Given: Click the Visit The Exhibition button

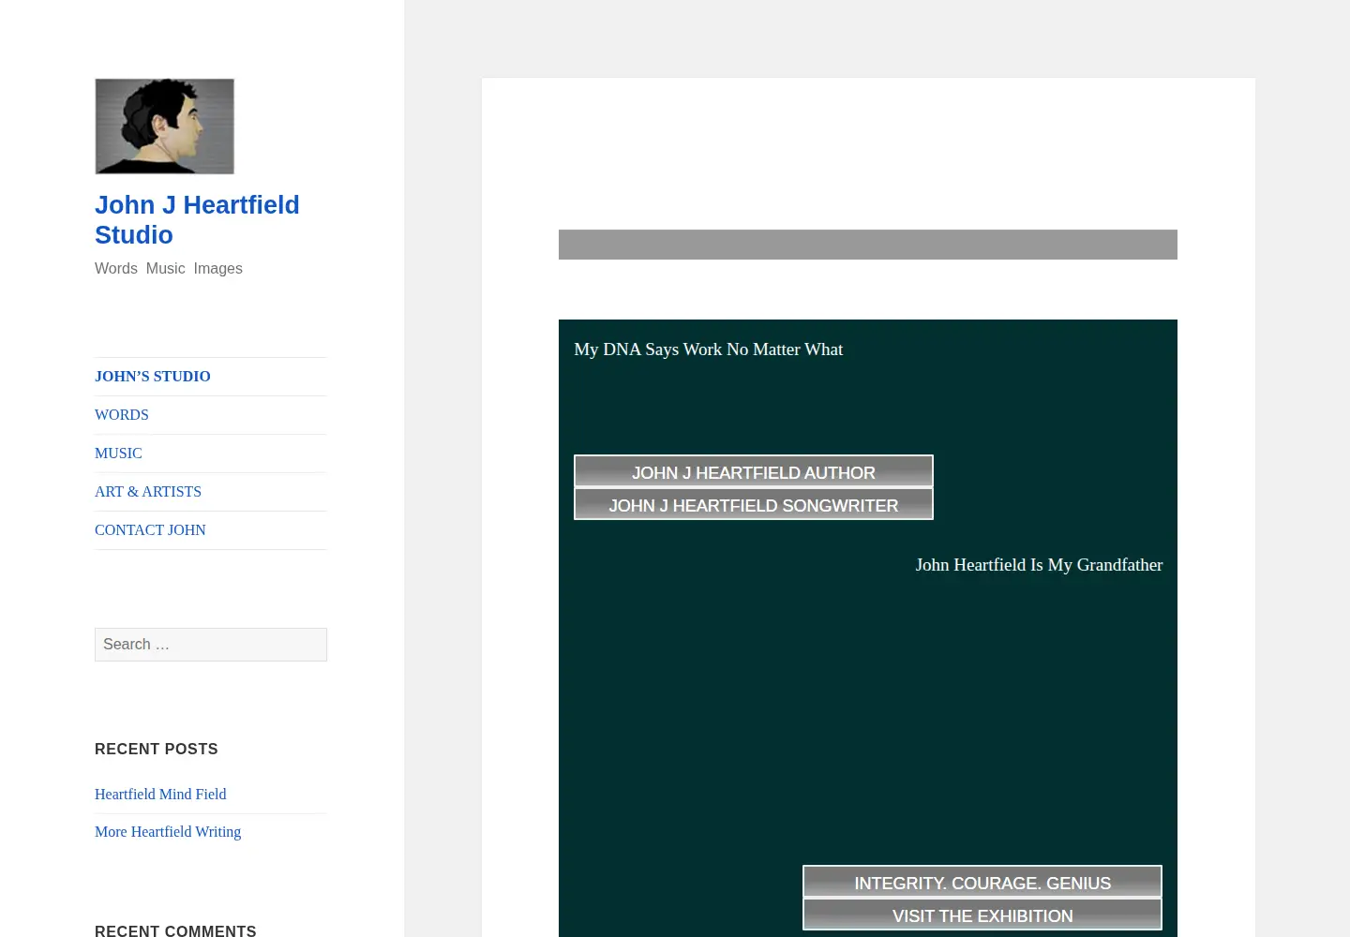Looking at the screenshot, I should pyautogui.click(x=982, y=915).
